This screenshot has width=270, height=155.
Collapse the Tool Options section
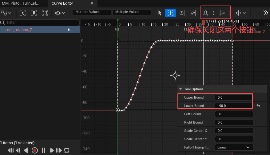tap(181, 89)
